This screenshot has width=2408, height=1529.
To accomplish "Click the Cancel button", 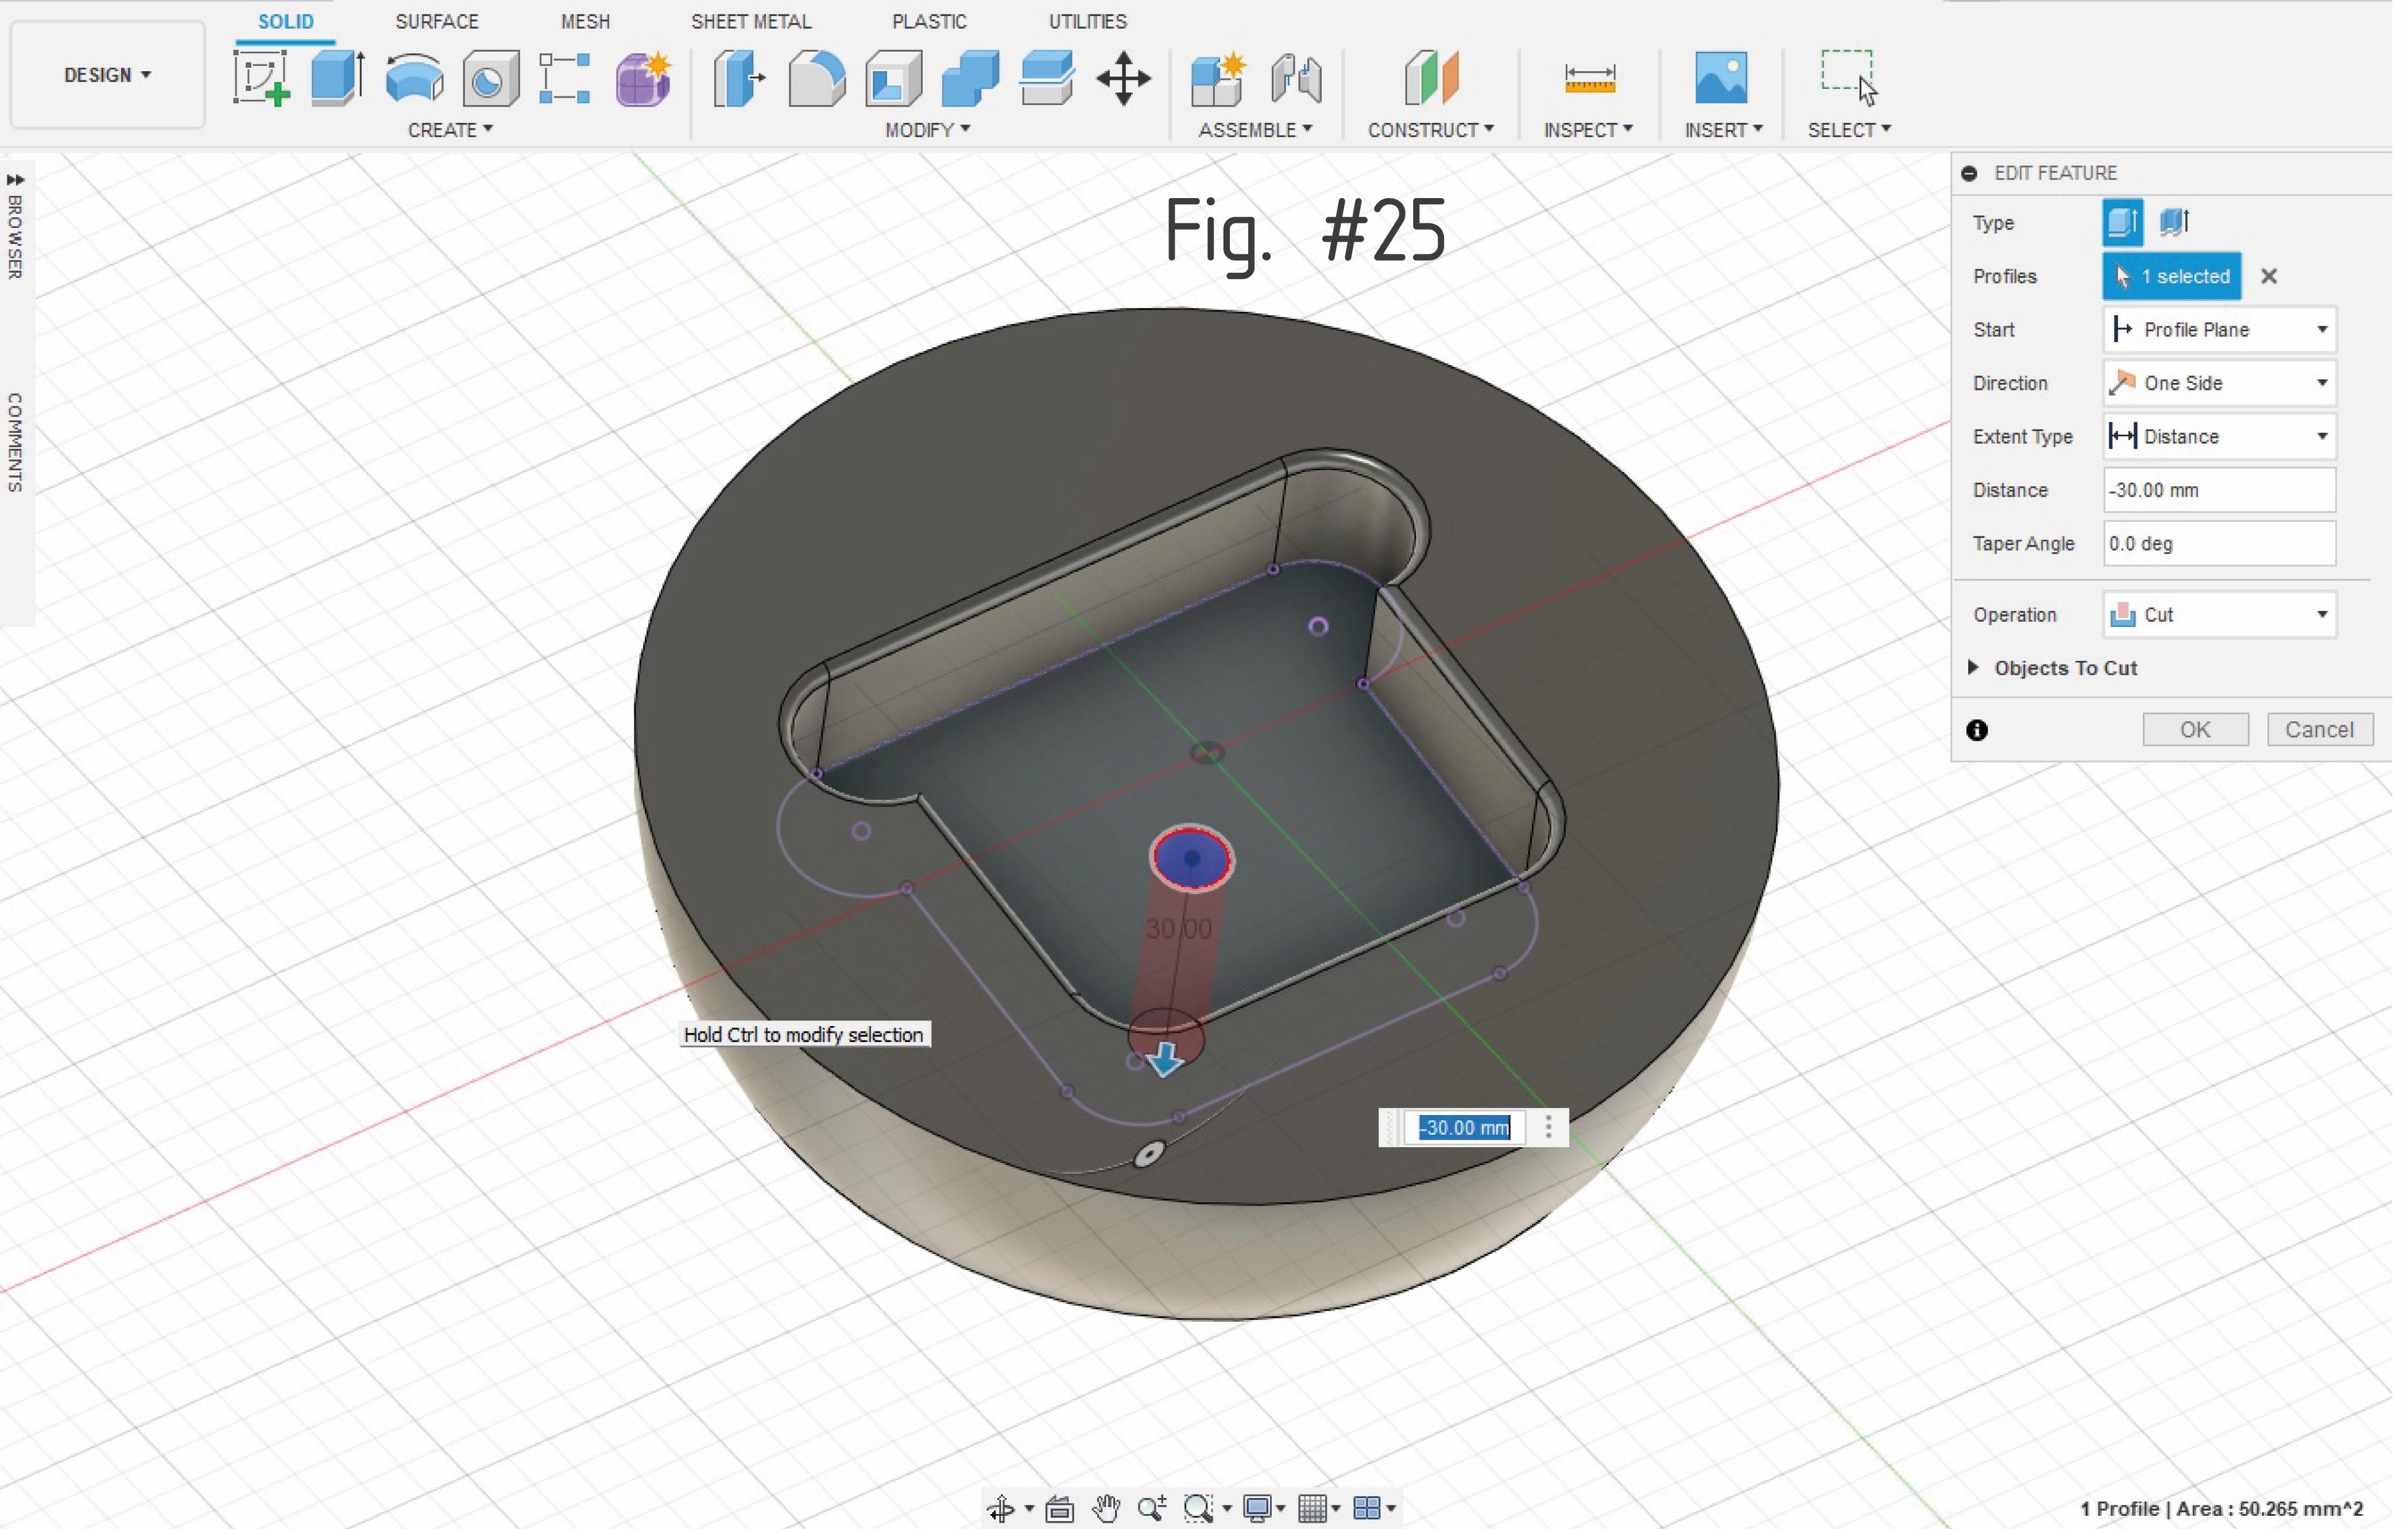I will click(x=2319, y=730).
